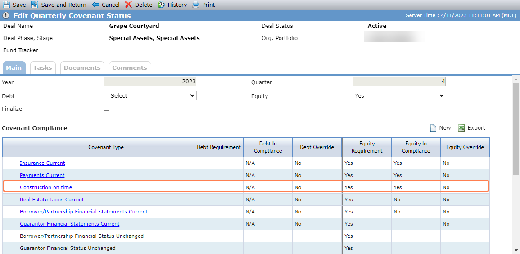Open the Insurance Current link
The image size is (520, 254).
42,163
